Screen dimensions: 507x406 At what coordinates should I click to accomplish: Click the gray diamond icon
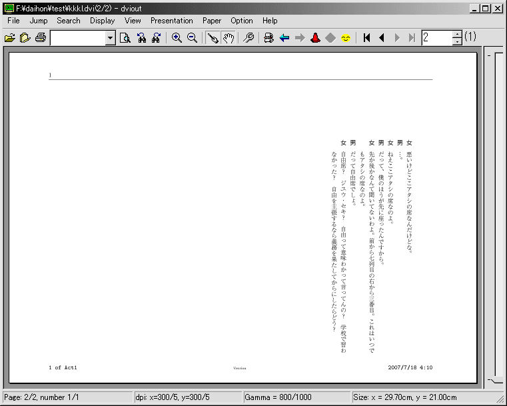point(330,38)
